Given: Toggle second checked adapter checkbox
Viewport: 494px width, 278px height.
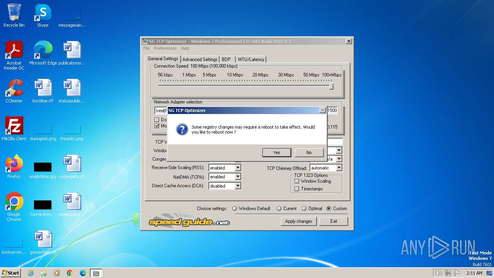Looking at the screenshot, I should click(157, 126).
